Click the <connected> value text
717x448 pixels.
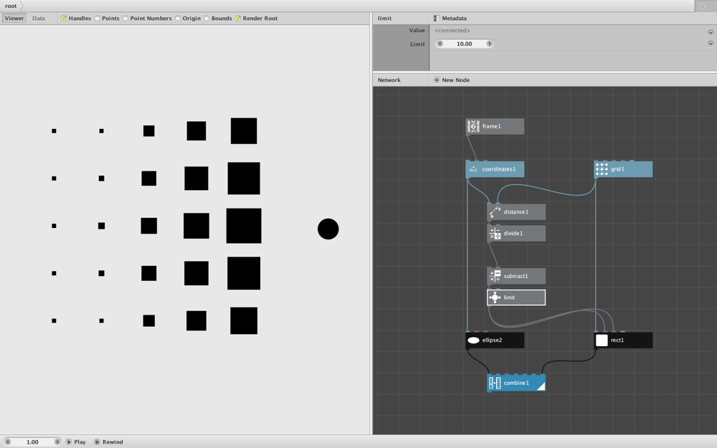pyautogui.click(x=452, y=30)
